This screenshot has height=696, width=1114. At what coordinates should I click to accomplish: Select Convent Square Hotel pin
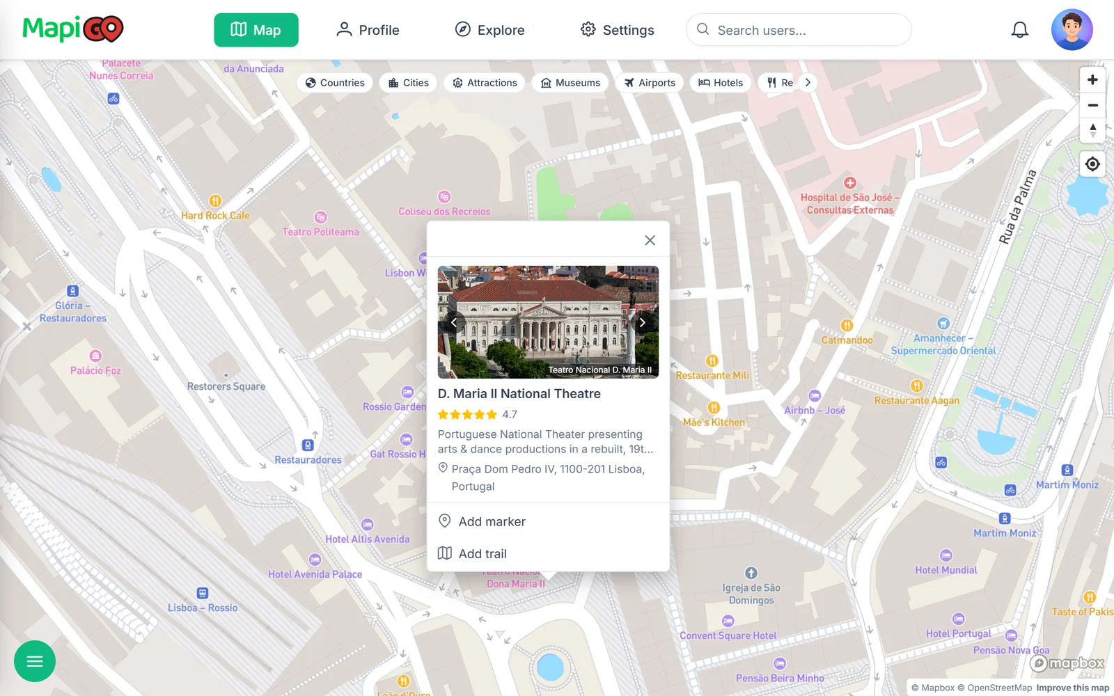tap(728, 621)
